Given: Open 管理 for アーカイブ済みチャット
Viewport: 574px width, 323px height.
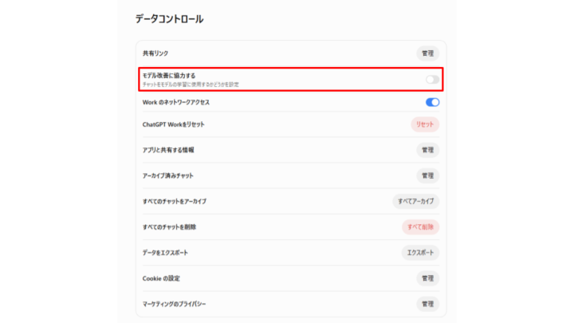Looking at the screenshot, I should pyautogui.click(x=427, y=175).
